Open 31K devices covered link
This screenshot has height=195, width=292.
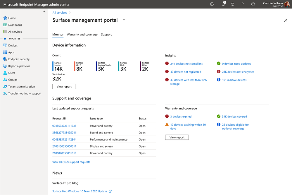point(234,117)
